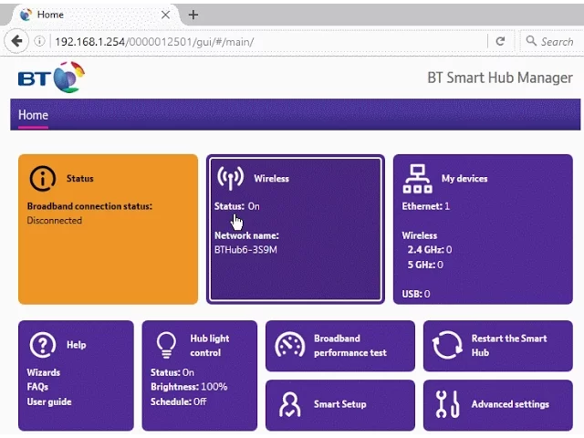Click 'Brightness: 100%' text
The width and height of the screenshot is (584, 438).
click(x=189, y=387)
